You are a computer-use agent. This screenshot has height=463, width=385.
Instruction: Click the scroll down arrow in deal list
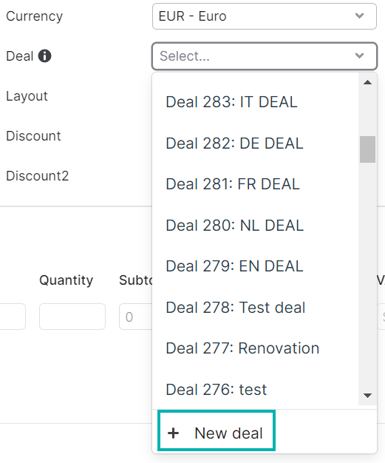pyautogui.click(x=367, y=396)
